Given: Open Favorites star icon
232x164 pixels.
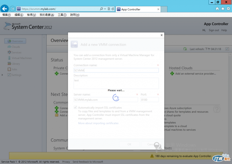Looking at the screenshot, I should pyautogui.click(x=223, y=9).
